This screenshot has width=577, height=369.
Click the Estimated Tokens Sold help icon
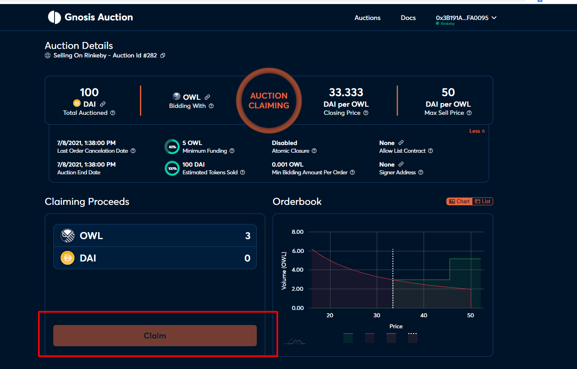point(243,172)
